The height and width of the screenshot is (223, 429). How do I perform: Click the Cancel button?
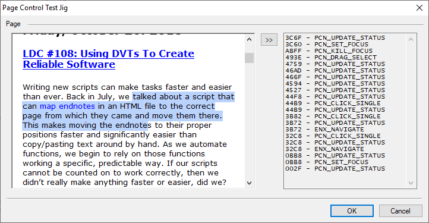pos(400,211)
